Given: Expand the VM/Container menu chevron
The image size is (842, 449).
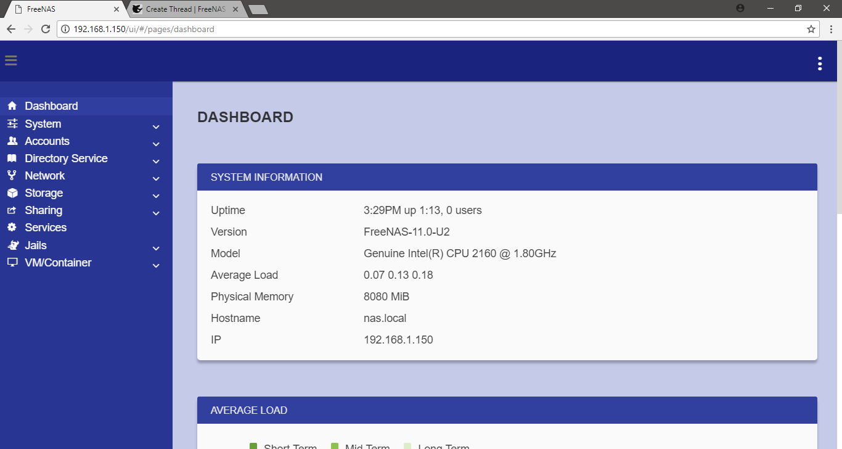Looking at the screenshot, I should (156, 265).
